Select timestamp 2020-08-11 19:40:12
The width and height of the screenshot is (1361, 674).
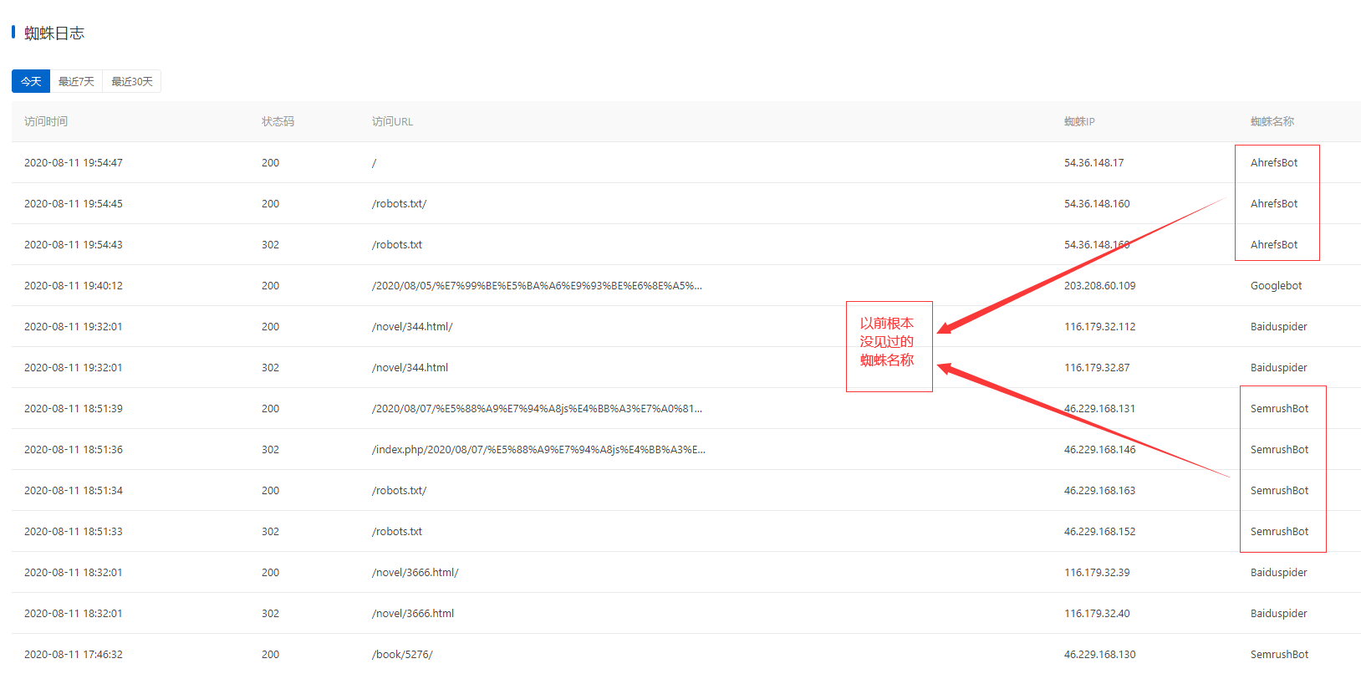click(74, 285)
